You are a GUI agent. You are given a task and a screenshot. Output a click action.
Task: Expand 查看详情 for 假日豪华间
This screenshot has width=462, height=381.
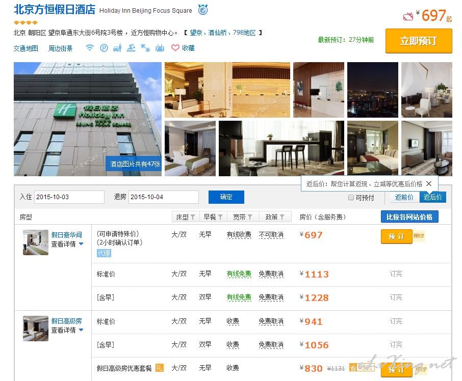tap(67, 244)
